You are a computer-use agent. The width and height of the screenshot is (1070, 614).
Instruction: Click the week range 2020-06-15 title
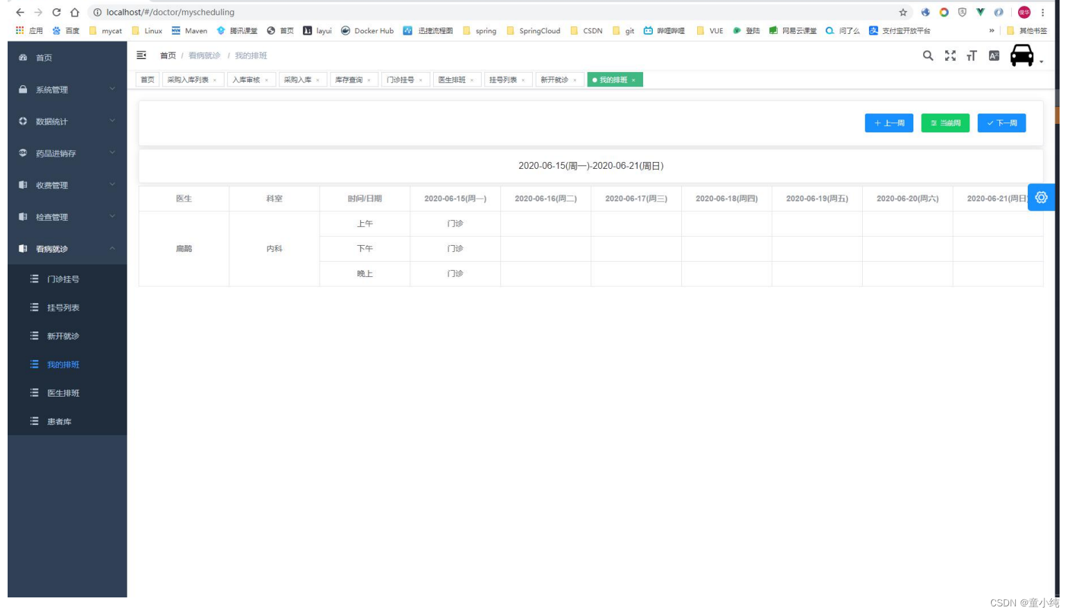point(591,166)
